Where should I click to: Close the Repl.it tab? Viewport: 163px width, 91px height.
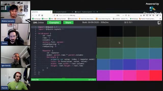tap(94, 12)
